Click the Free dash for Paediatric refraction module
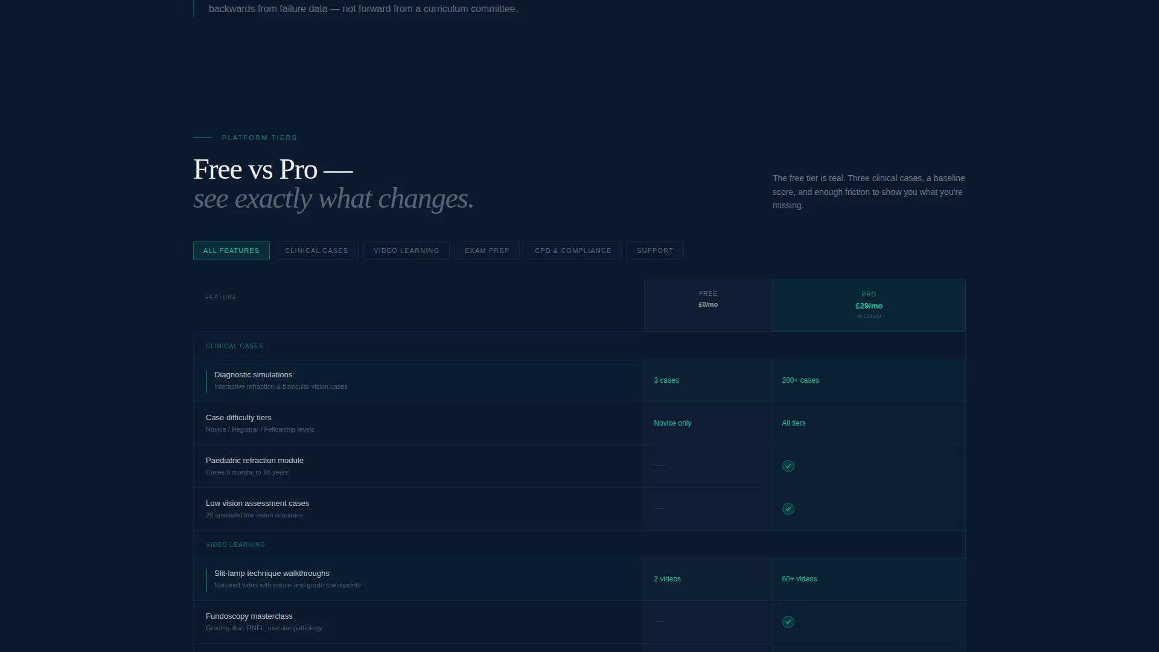The image size is (1159, 652). coord(659,466)
